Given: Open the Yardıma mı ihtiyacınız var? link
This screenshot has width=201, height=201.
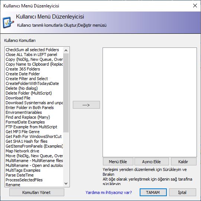Looking at the screenshot, I should point(108,192).
